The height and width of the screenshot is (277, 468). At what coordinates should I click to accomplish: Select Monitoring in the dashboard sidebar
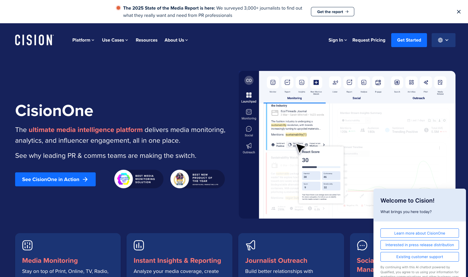point(249,114)
